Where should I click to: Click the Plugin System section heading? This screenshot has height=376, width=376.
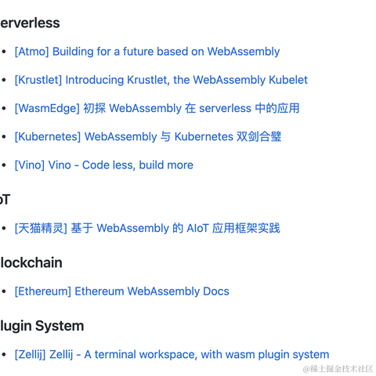[42, 326]
